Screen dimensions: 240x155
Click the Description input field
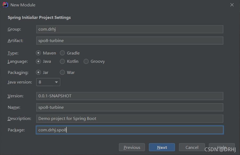click(x=130, y=119)
